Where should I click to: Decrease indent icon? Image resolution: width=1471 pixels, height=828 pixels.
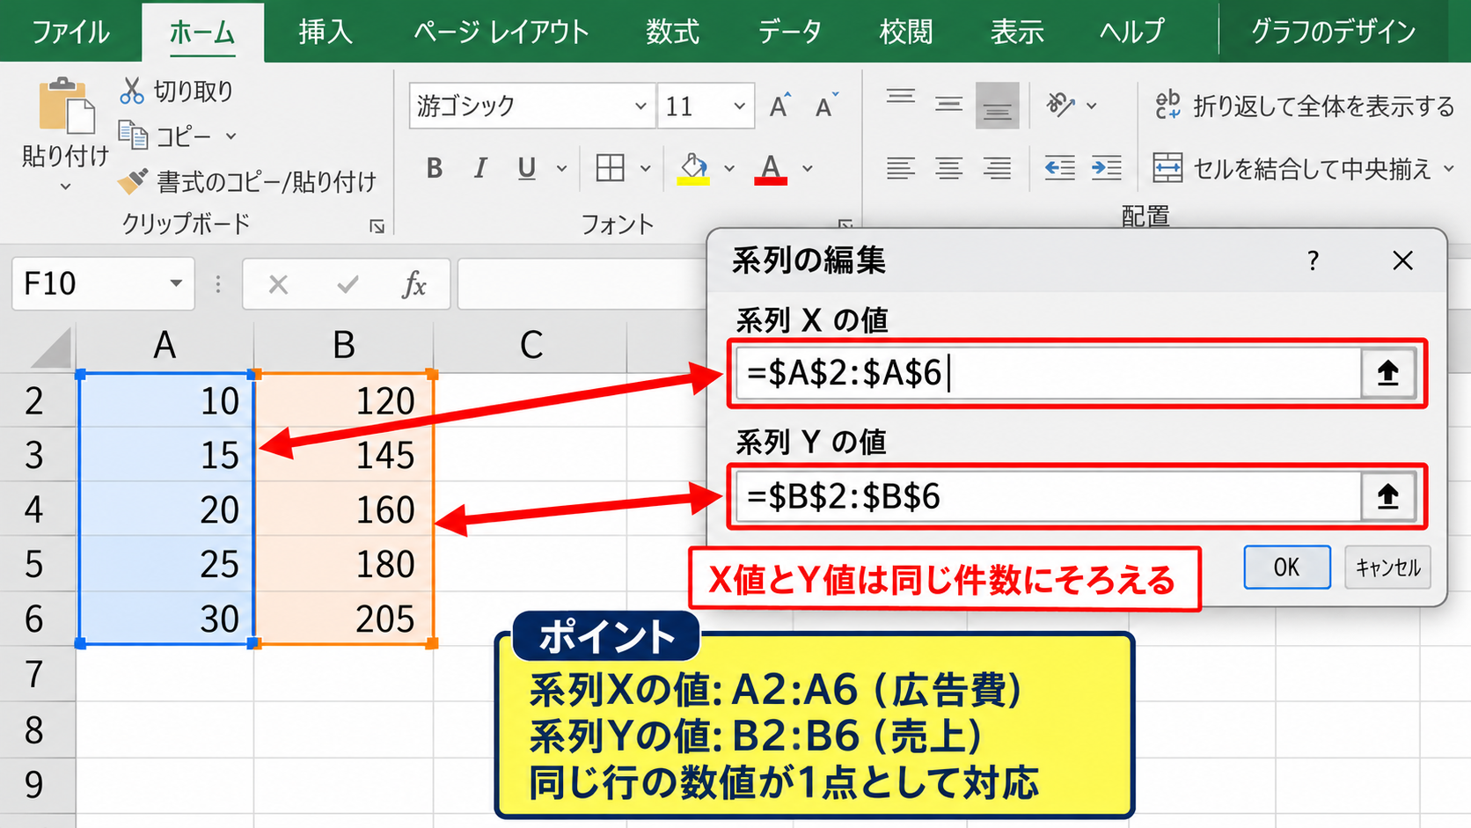click(1059, 167)
